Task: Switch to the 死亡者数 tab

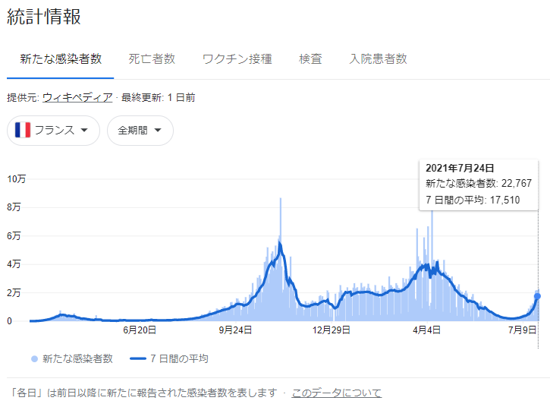Action: (152, 58)
